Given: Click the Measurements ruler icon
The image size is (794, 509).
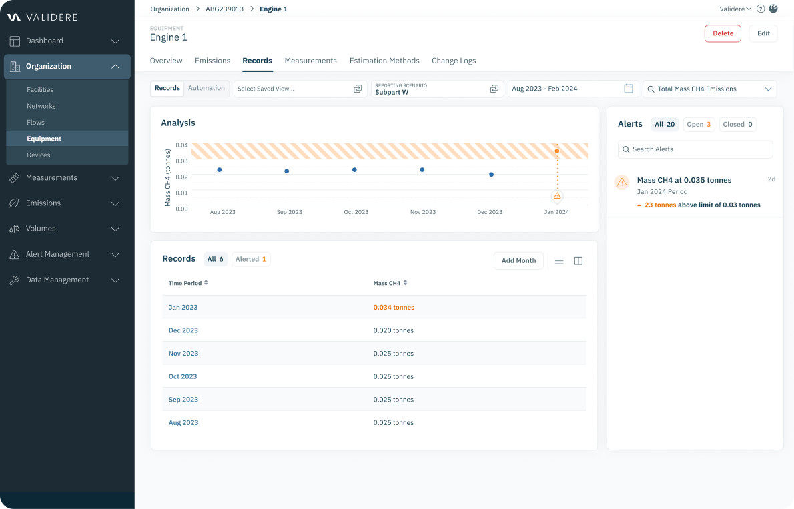Looking at the screenshot, I should [15, 177].
